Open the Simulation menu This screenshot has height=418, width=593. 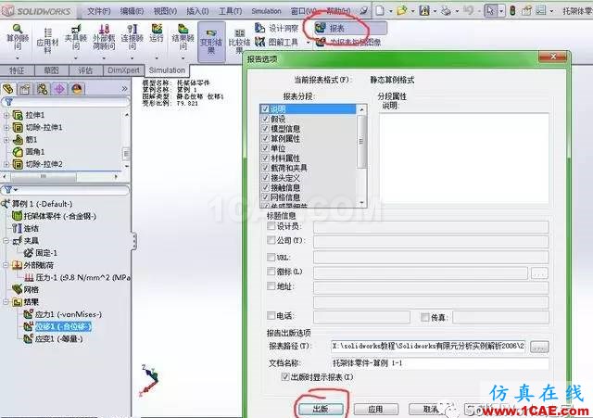coord(266,11)
